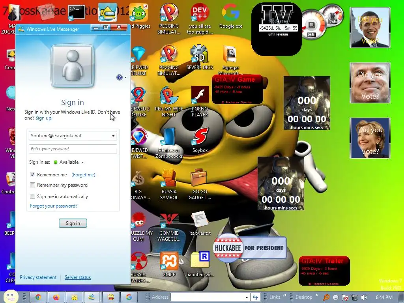Screen dimensions: 404x303
Task: Click the Sign in button
Action: coord(73,223)
